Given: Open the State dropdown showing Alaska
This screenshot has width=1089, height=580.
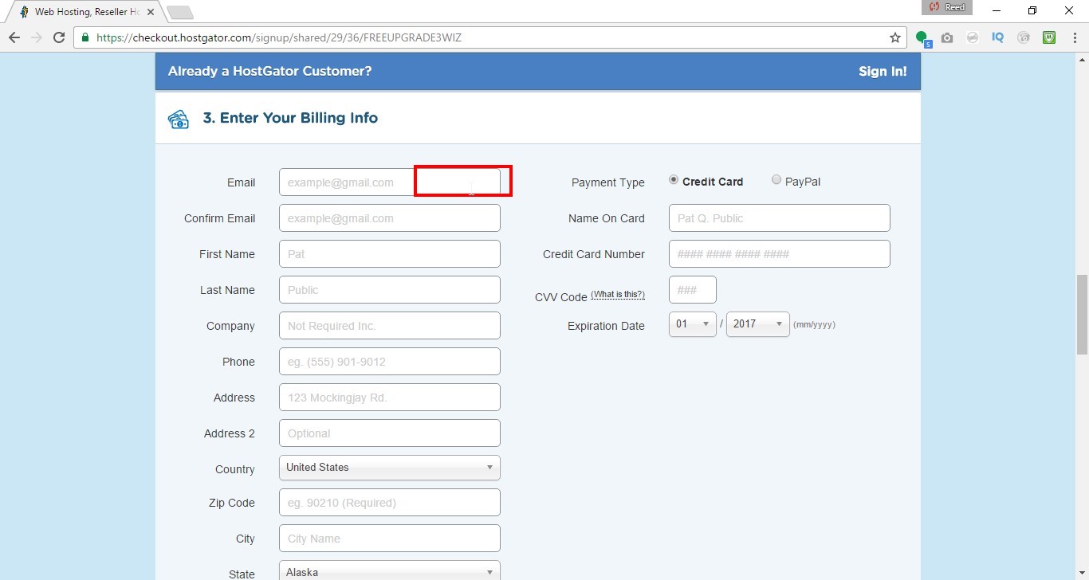Looking at the screenshot, I should [x=390, y=570].
